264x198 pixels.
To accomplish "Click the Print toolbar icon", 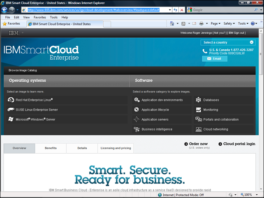I will [201, 23].
